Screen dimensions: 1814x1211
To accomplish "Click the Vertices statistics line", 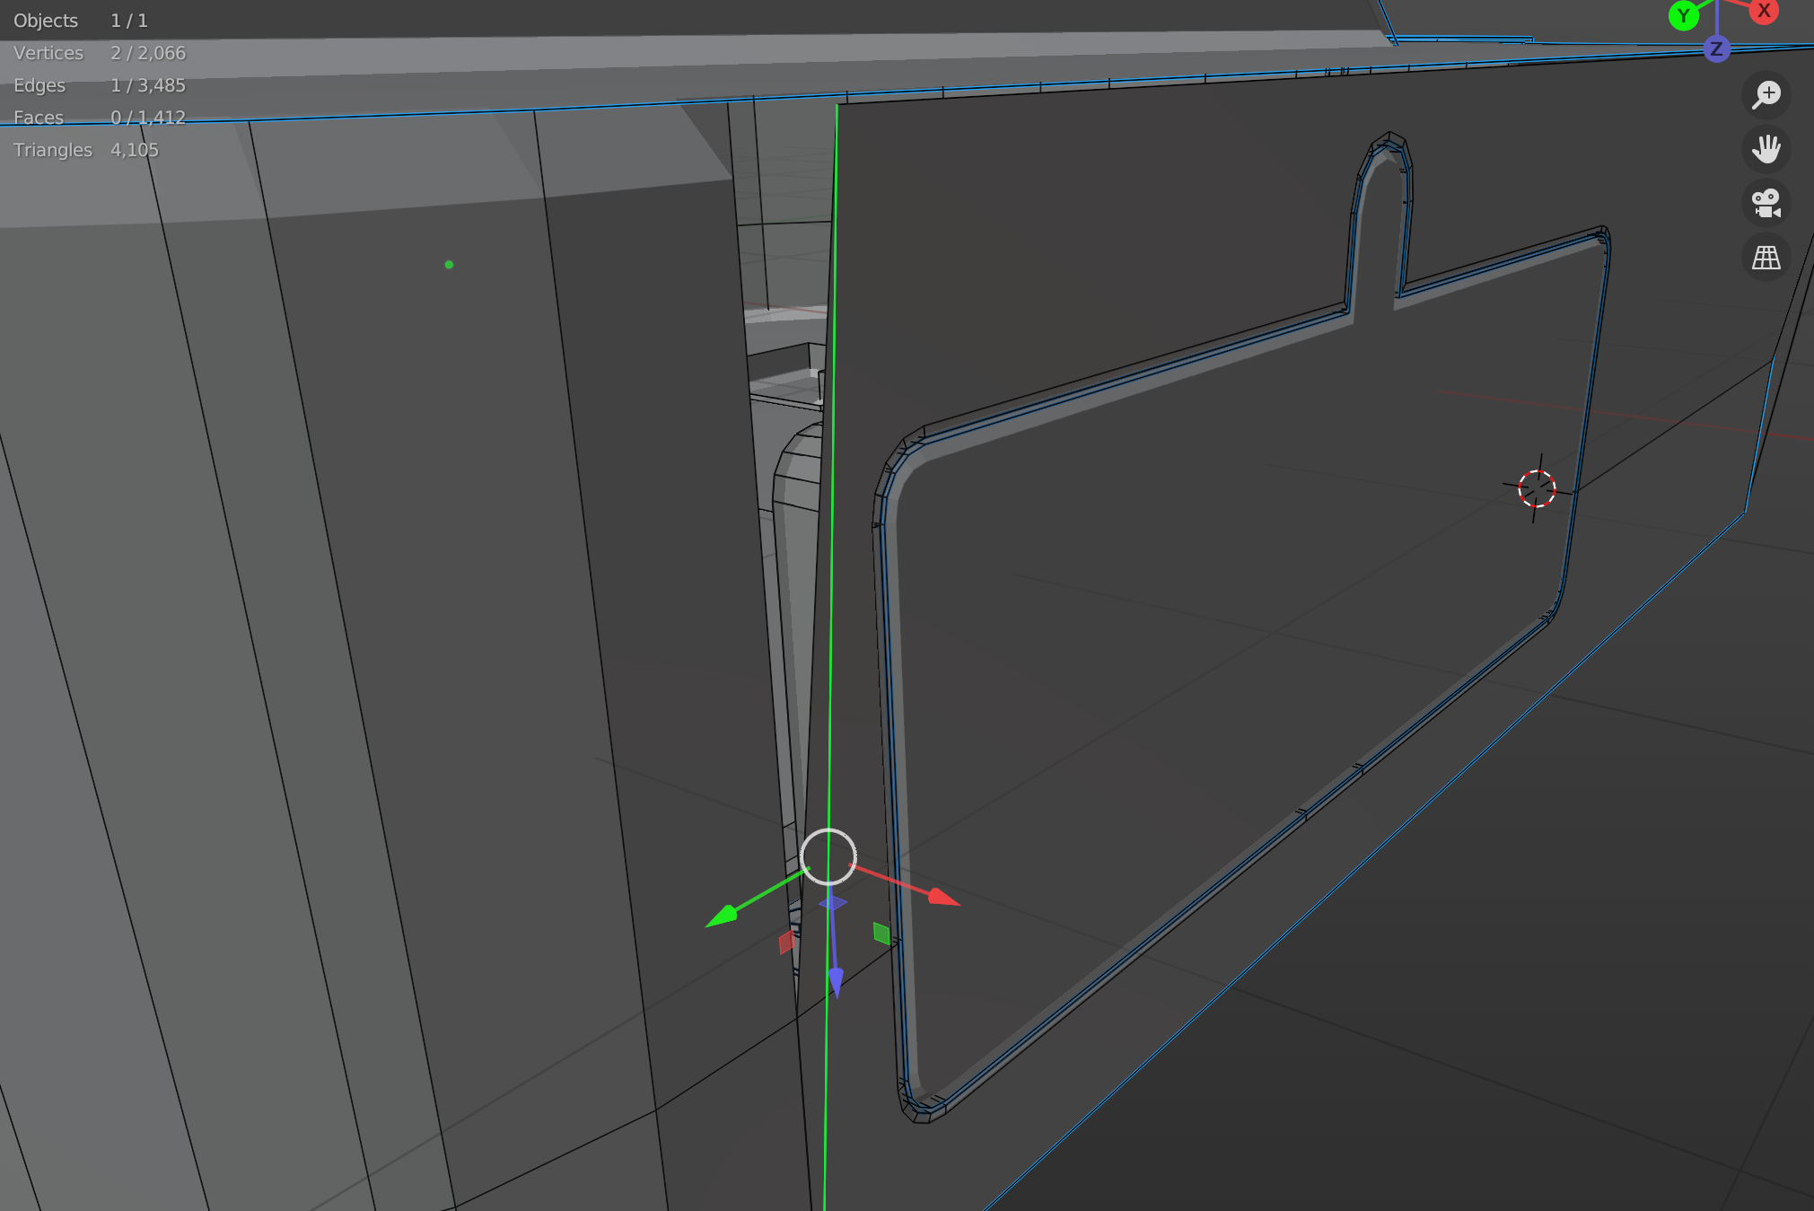I will coord(100,53).
